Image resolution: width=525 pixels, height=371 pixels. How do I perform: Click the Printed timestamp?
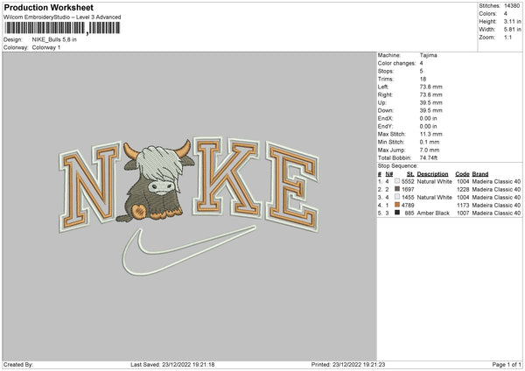[x=348, y=365]
